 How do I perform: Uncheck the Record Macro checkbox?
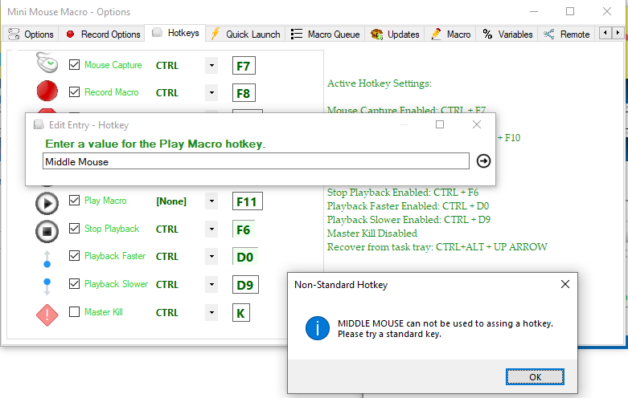(x=75, y=92)
